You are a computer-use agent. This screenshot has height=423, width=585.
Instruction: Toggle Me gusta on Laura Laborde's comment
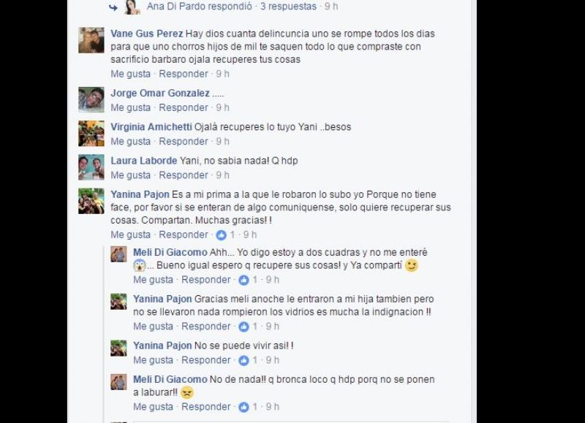[131, 175]
